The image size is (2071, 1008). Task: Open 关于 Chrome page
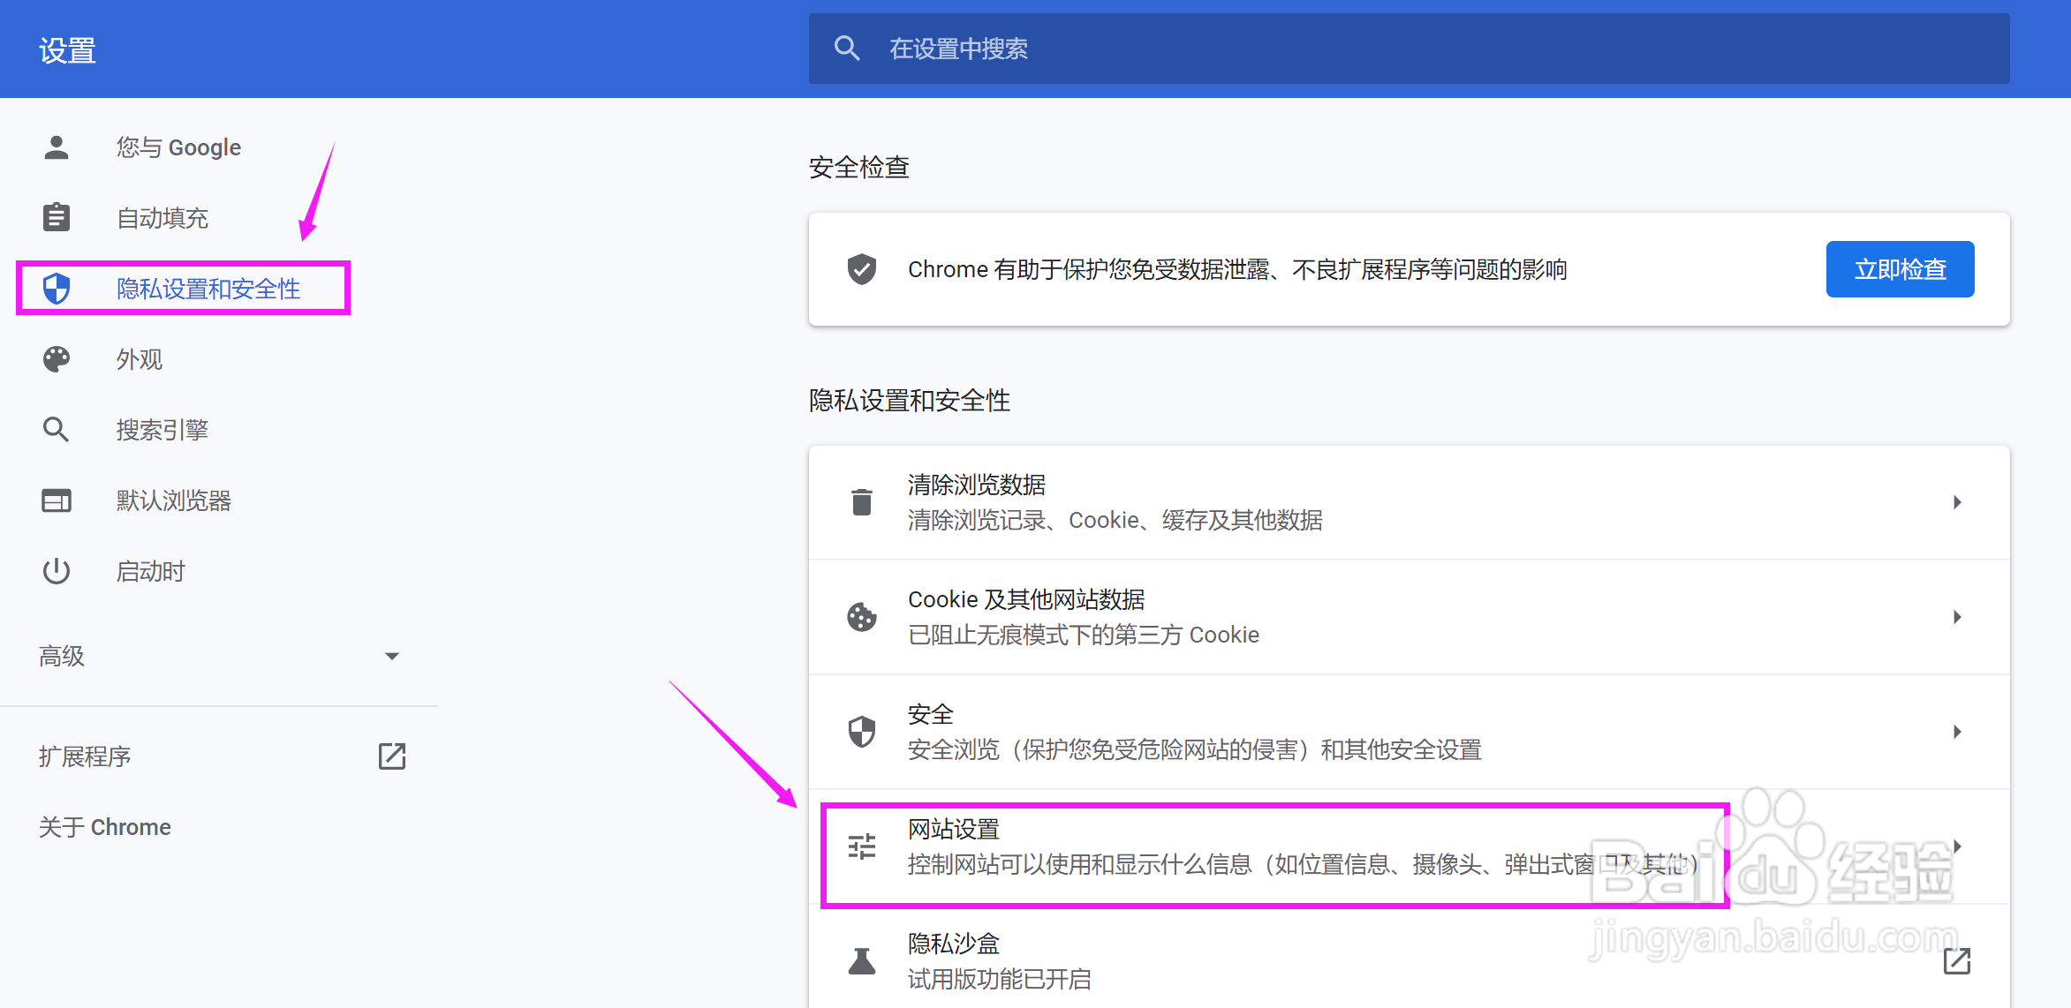[x=105, y=827]
